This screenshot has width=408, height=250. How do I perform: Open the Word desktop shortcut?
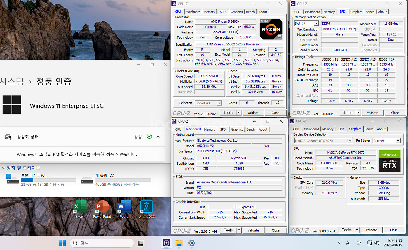click(x=124, y=209)
